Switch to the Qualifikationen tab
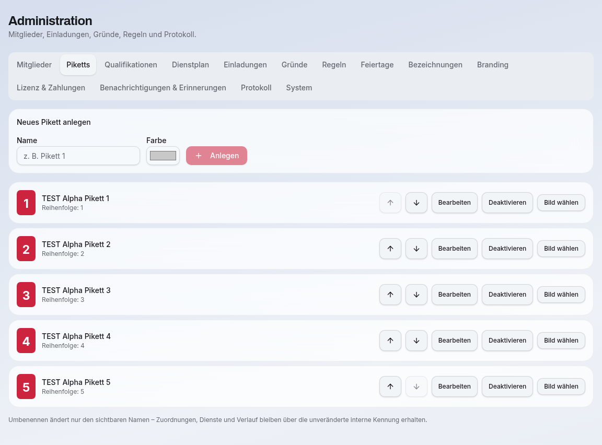This screenshot has height=445, width=602. (x=131, y=65)
